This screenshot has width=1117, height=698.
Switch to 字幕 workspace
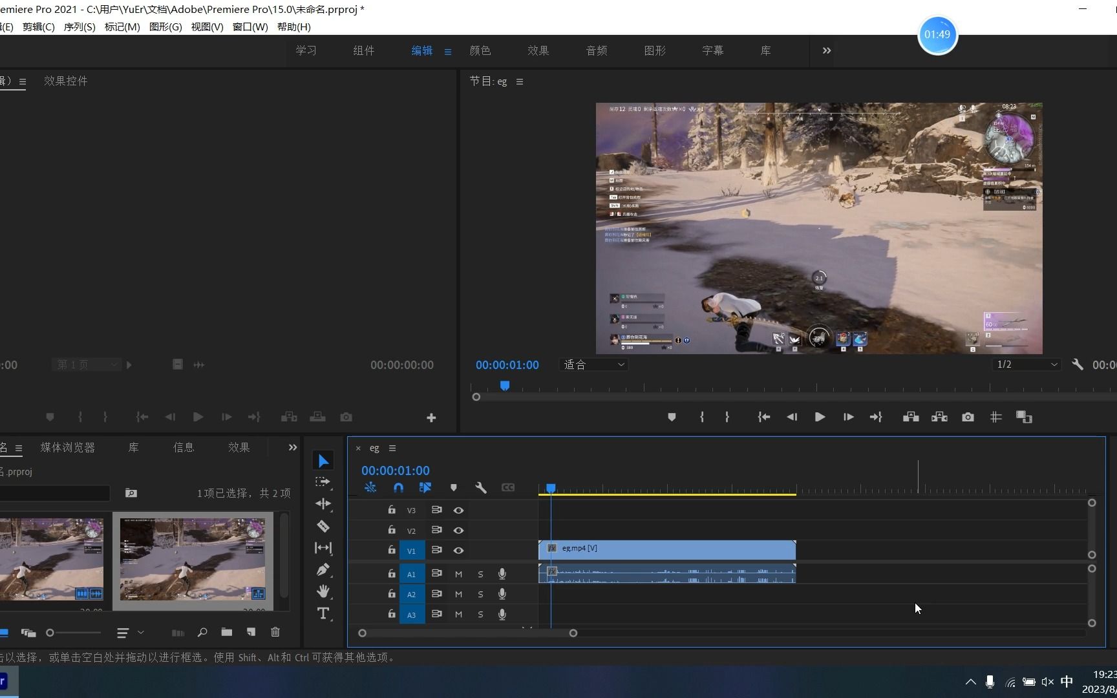713,50
